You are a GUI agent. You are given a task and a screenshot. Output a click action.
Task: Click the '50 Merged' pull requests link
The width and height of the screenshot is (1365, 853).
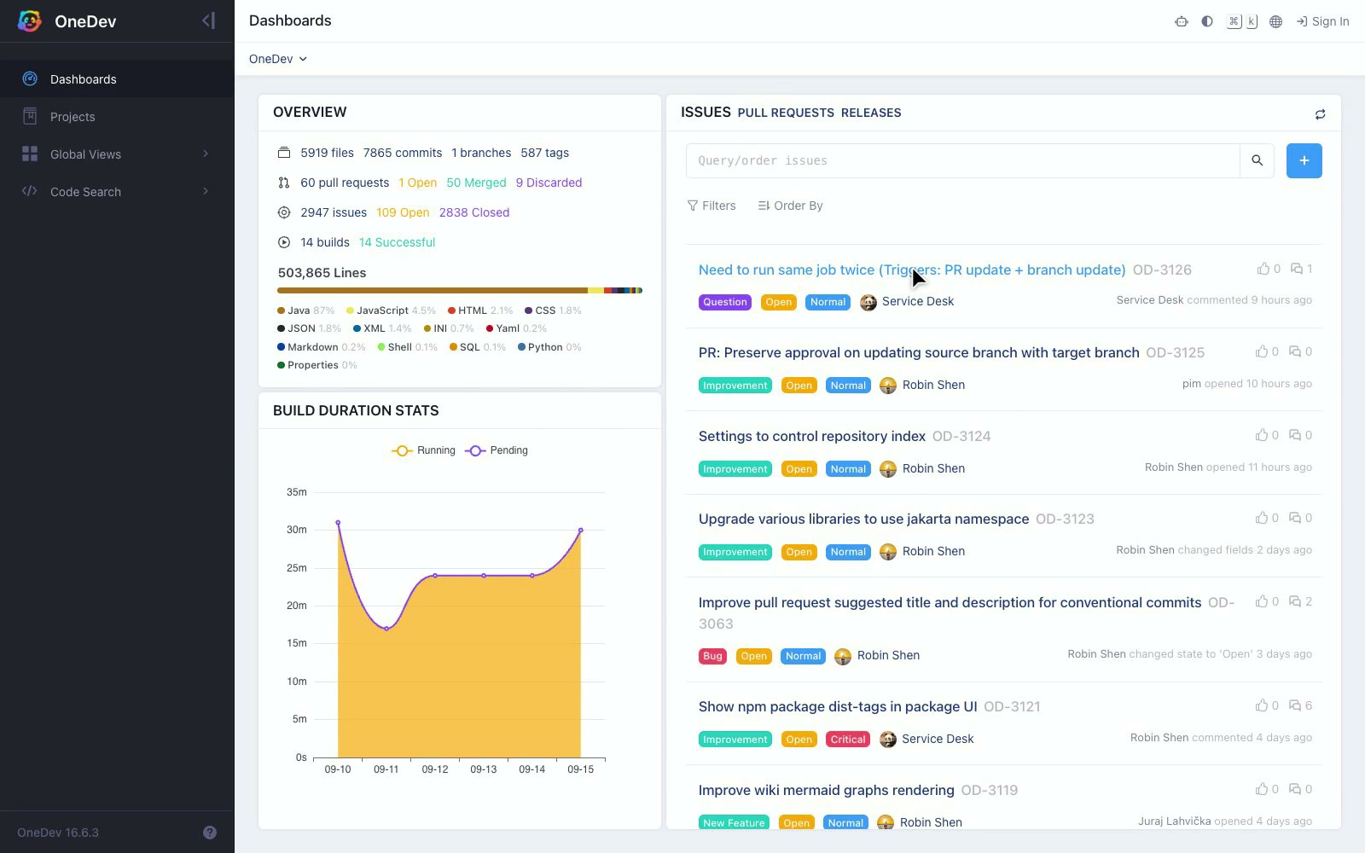(476, 183)
